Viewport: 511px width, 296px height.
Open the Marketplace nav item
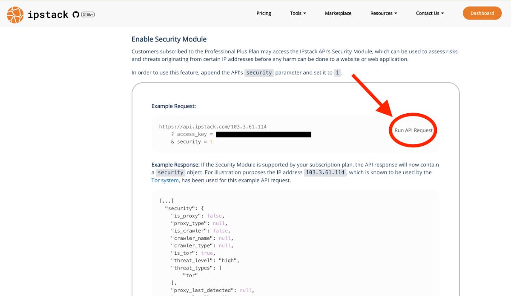[x=338, y=13]
